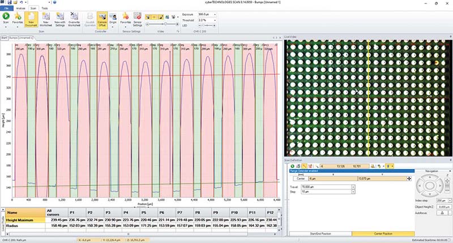
Task: Click the Undo icon in quick access toolbar
Action: [x=21, y=2]
